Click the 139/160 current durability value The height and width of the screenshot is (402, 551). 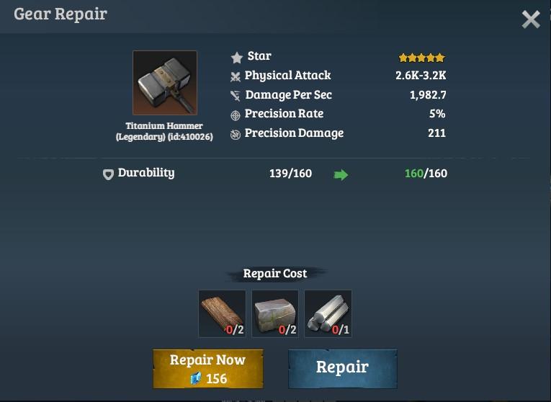(x=290, y=173)
